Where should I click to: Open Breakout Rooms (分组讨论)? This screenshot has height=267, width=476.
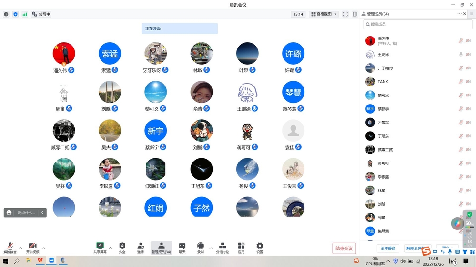223,248
